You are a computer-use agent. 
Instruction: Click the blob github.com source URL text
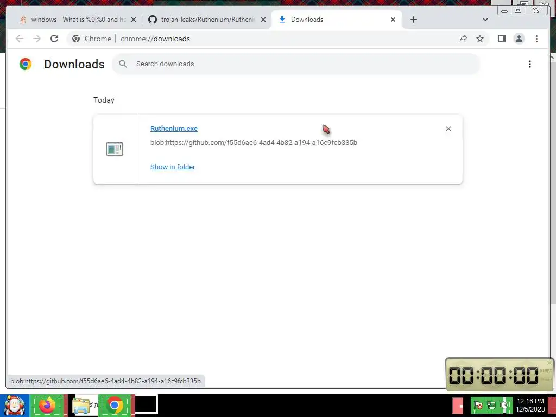(254, 143)
